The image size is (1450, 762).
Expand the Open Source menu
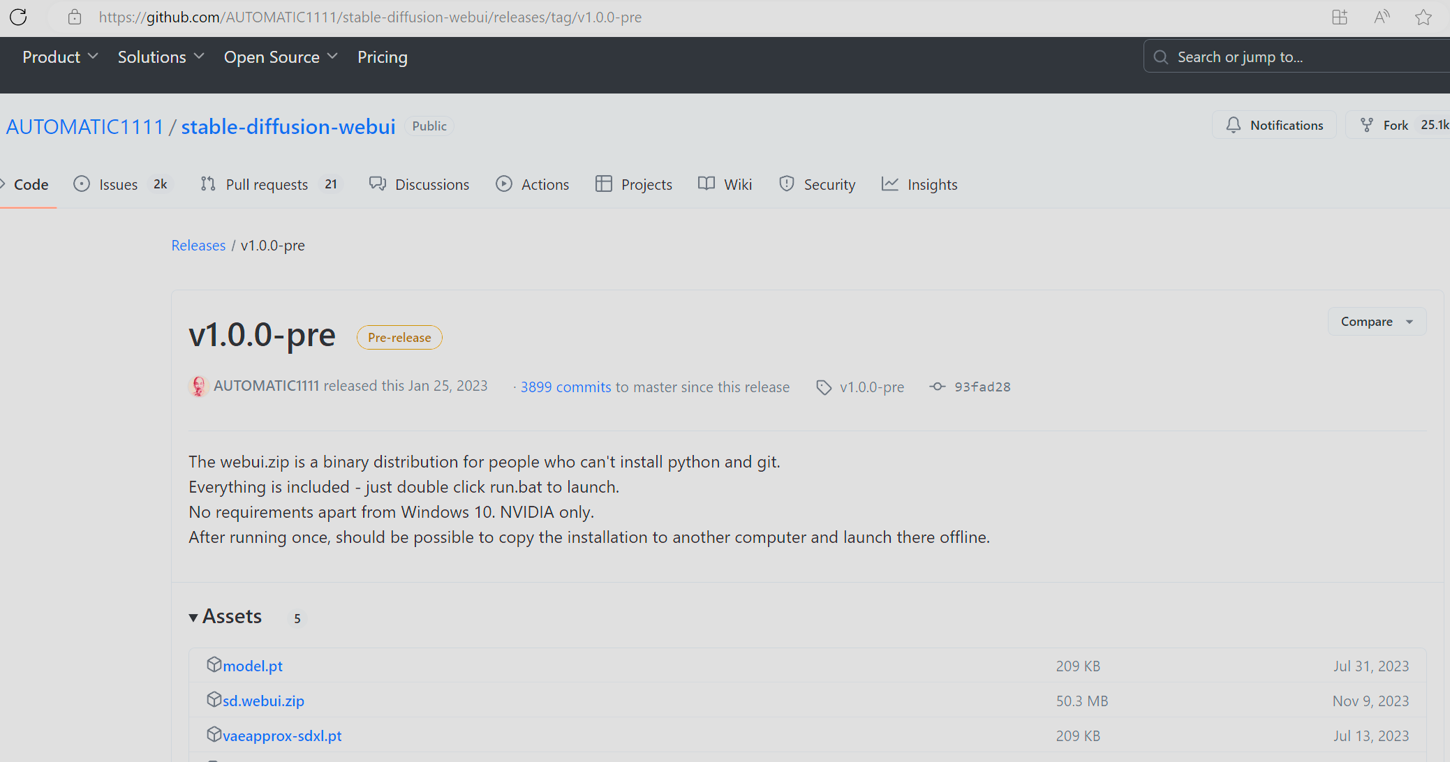tap(281, 57)
